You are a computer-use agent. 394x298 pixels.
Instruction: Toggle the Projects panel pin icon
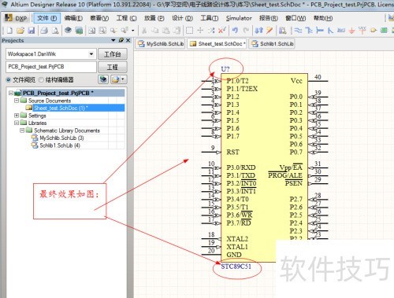[121, 40]
